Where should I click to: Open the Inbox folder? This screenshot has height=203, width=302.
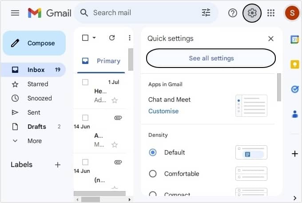[x=34, y=70]
